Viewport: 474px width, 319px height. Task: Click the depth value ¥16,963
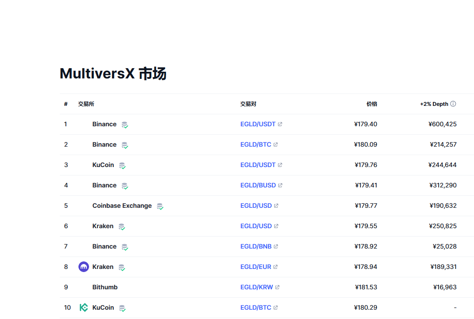click(x=445, y=287)
